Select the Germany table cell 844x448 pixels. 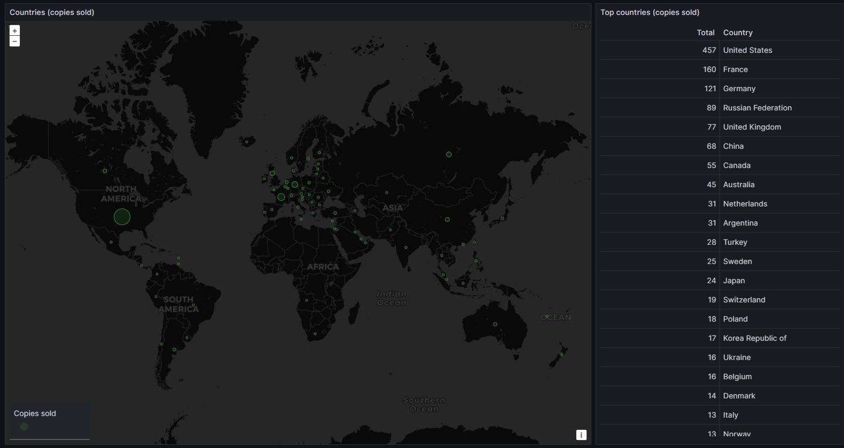tap(779, 89)
